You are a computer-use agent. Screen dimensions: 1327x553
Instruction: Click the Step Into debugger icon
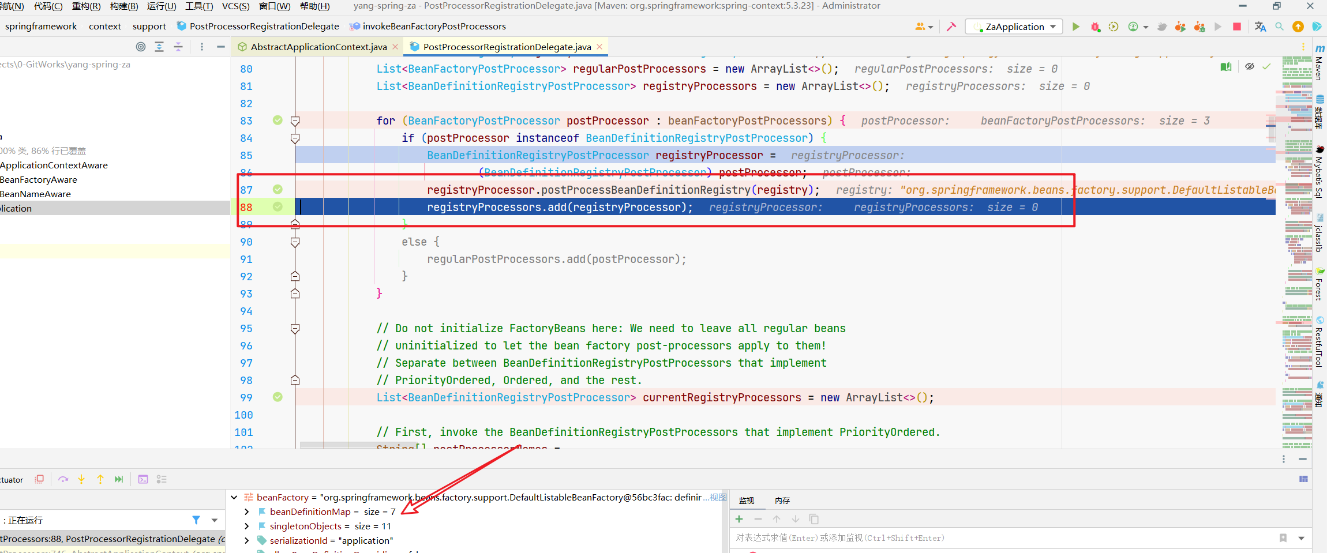[x=81, y=479]
